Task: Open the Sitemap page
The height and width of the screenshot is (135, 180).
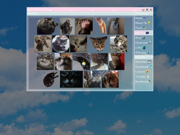Action: click(141, 53)
